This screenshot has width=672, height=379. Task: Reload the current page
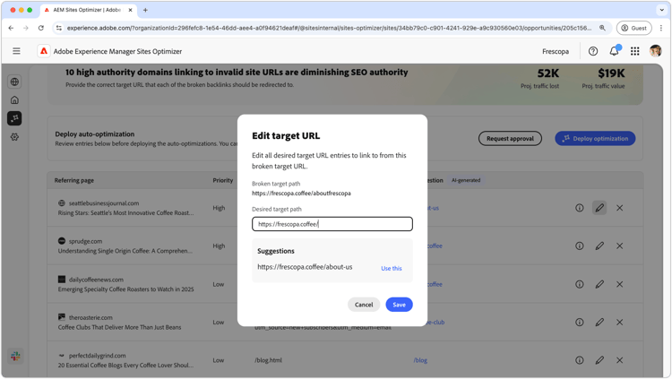point(40,28)
